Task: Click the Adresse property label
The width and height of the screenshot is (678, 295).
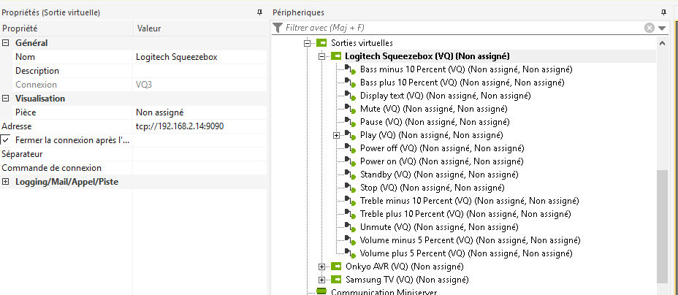Action: click(17, 126)
